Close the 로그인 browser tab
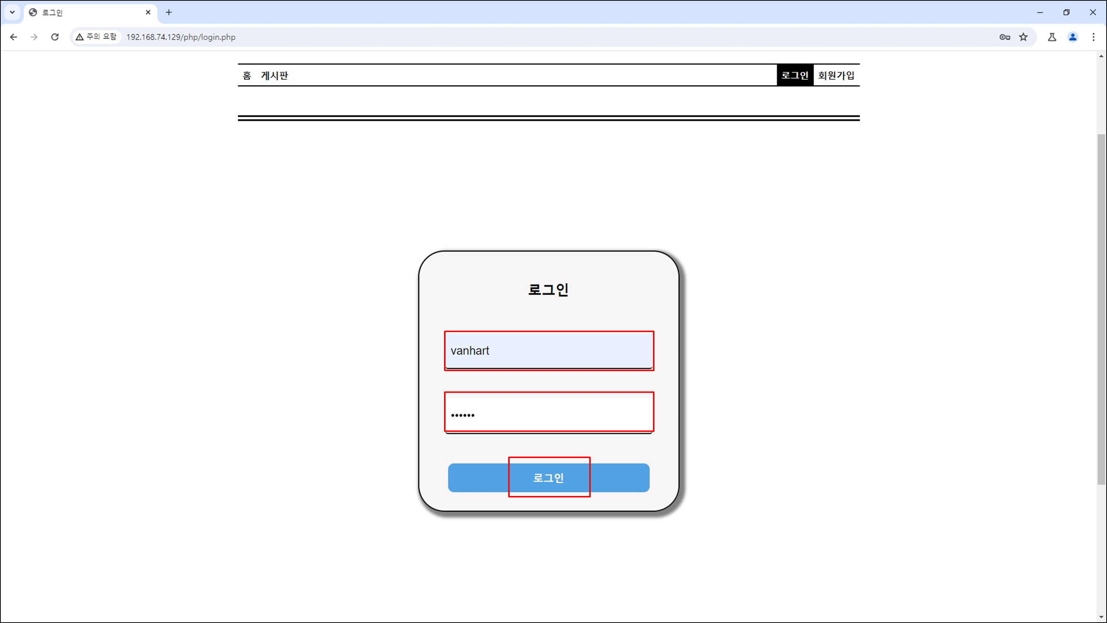This screenshot has height=623, width=1107. click(x=148, y=13)
